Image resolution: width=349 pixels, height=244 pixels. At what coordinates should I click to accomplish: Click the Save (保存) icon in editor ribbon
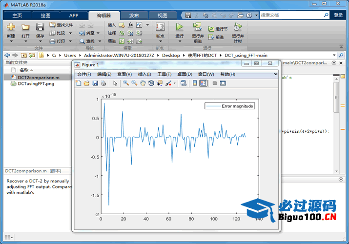[x=40, y=27]
